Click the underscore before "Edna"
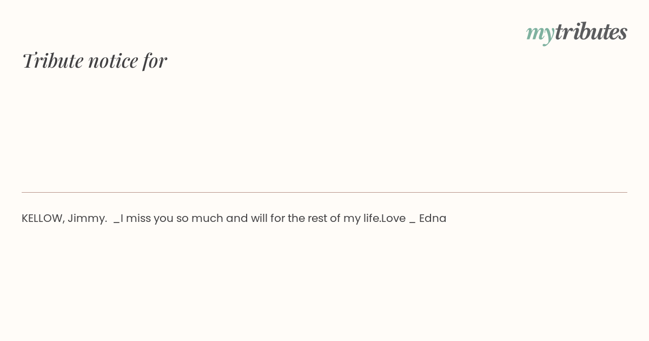The image size is (649, 341). pyautogui.click(x=412, y=221)
